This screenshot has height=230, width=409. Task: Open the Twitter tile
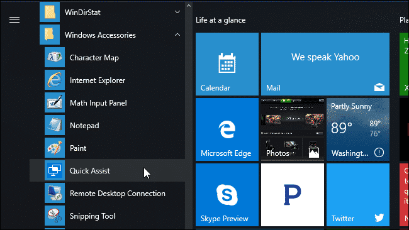pos(358,195)
